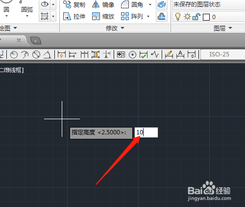Expand the Array (阵列) dropdown arrow
This screenshot has height=207, width=245.
148,16
